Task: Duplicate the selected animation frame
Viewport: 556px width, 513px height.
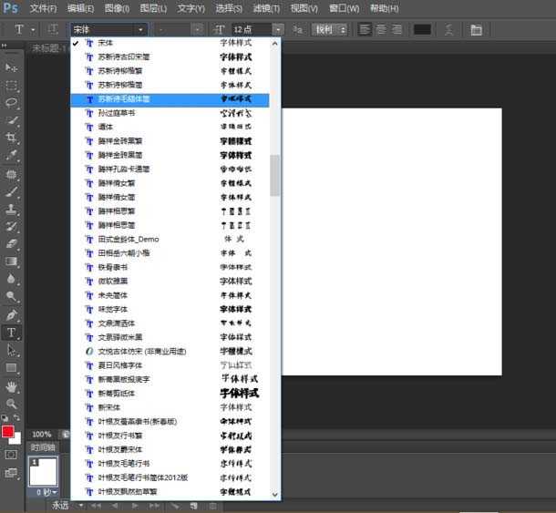Action: pyautogui.click(x=193, y=506)
